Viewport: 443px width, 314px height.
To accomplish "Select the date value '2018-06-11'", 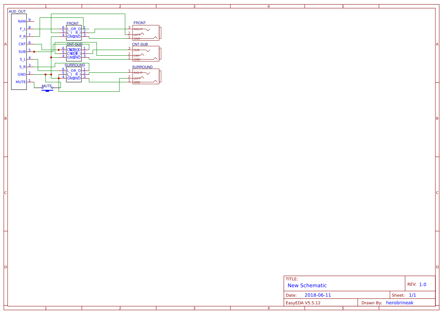I will (x=318, y=295).
